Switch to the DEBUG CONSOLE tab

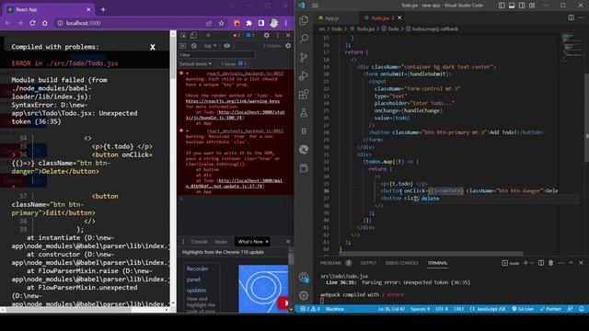coord(401,263)
